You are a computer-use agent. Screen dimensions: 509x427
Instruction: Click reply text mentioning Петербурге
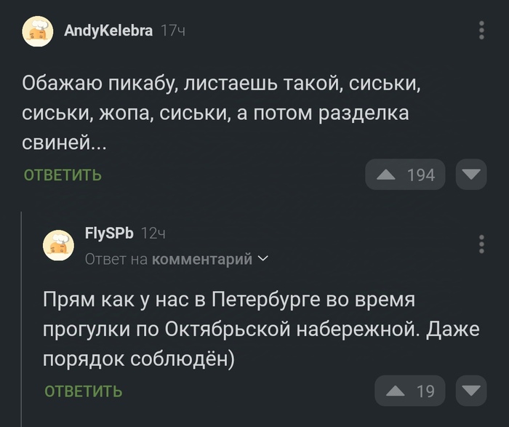[261, 329]
